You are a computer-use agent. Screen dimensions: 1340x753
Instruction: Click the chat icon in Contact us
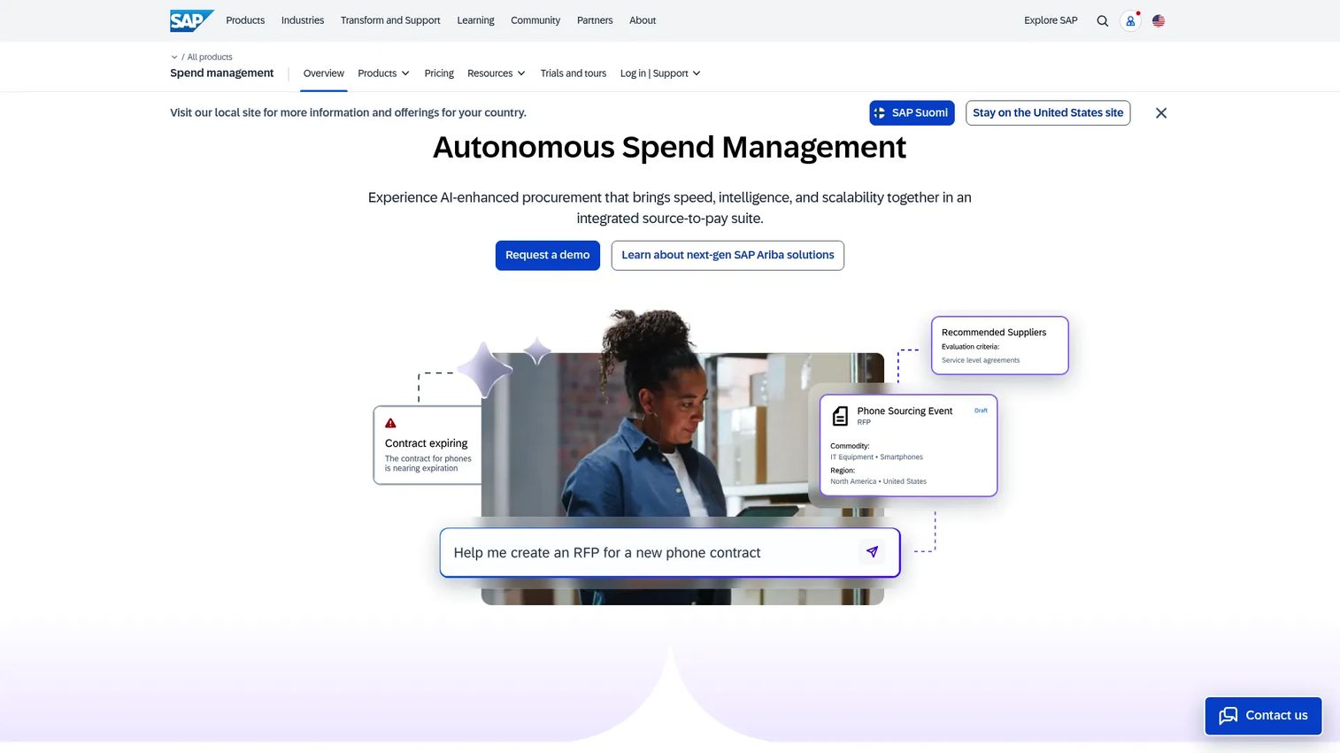[x=1228, y=716]
